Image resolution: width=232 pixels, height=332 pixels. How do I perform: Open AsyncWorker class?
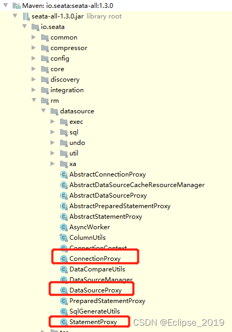pos(90,227)
